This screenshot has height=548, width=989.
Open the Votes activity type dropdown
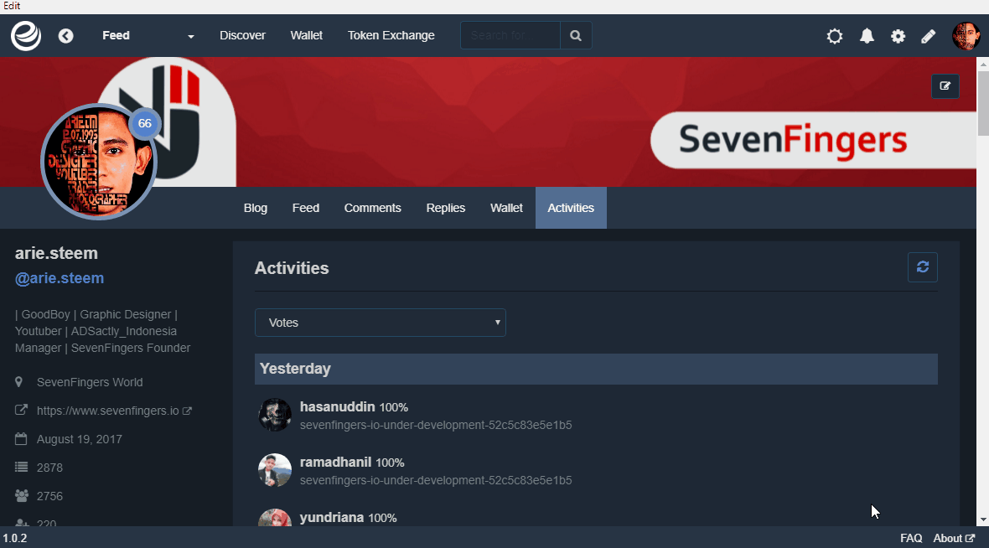pyautogui.click(x=381, y=323)
